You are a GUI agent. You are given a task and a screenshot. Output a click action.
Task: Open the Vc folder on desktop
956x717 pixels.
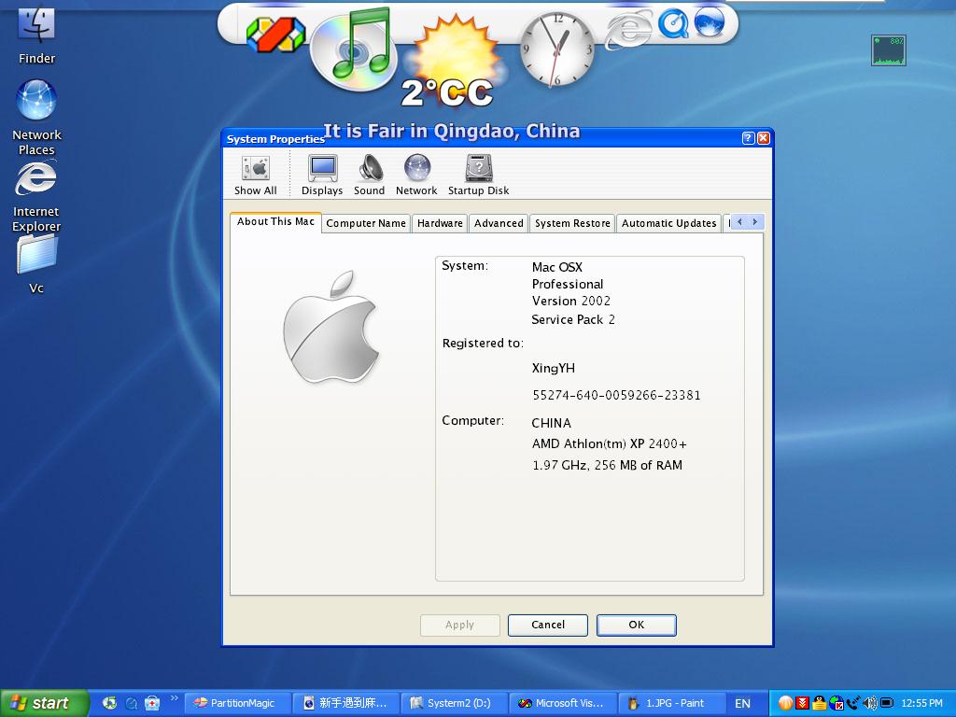click(36, 265)
